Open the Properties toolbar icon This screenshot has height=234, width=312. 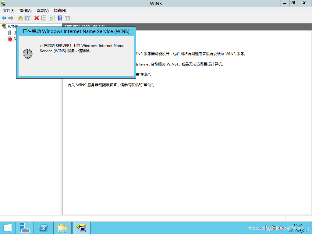coord(44,18)
